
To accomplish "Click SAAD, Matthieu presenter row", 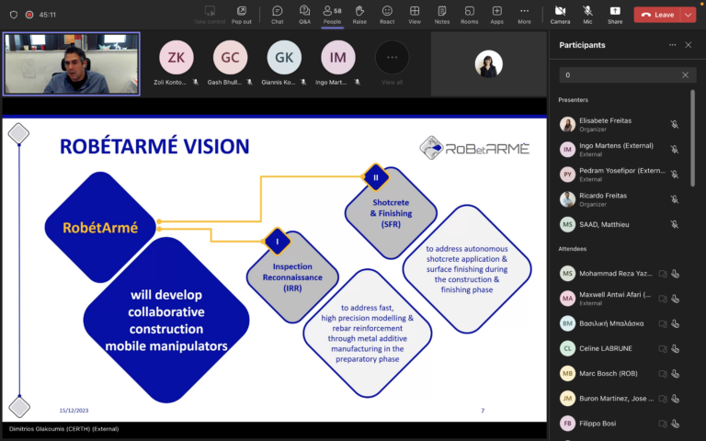I will [x=620, y=224].
